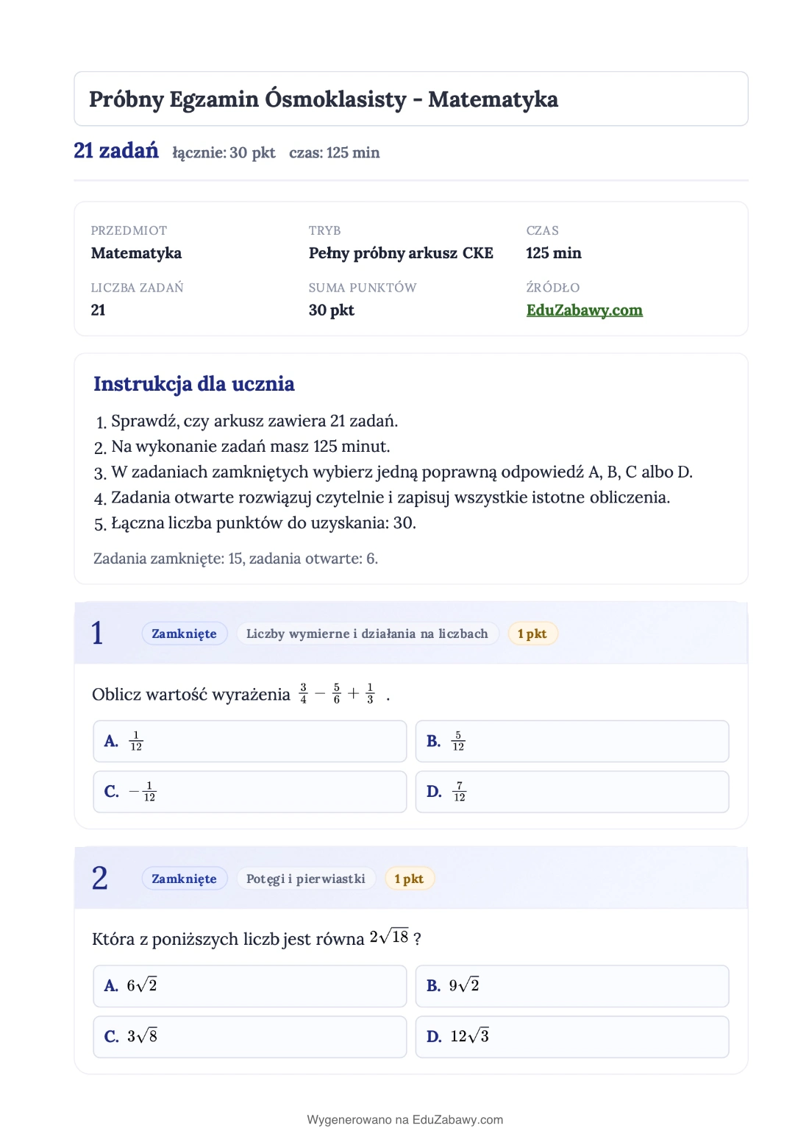Image resolution: width=809 pixels, height=1145 pixels.
Task: Click the Zamknięte badge of task 2
Action: coord(184,879)
